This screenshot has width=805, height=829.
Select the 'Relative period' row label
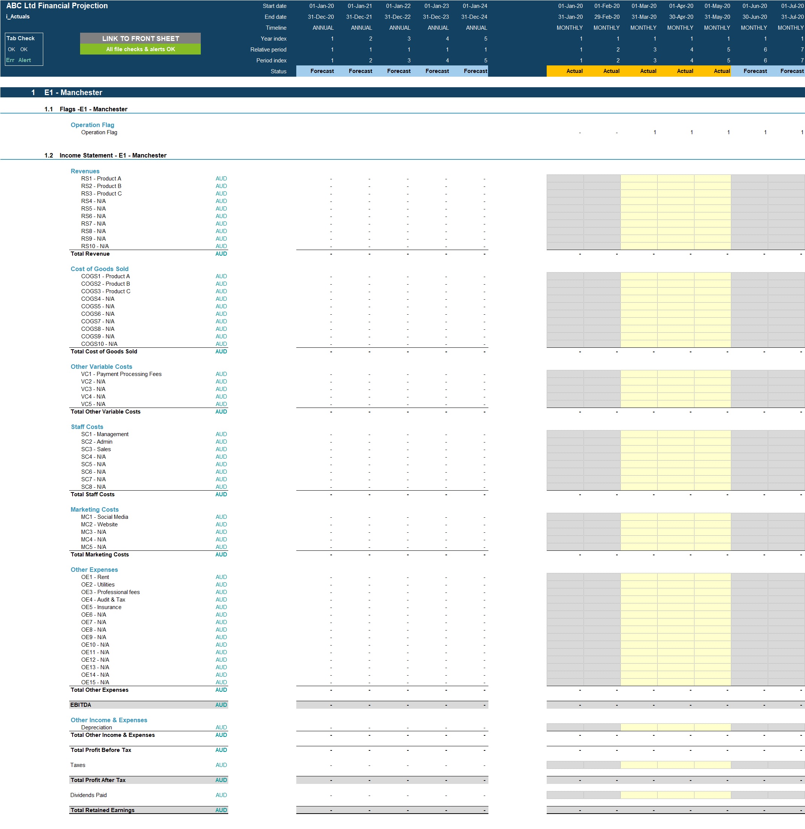click(268, 50)
